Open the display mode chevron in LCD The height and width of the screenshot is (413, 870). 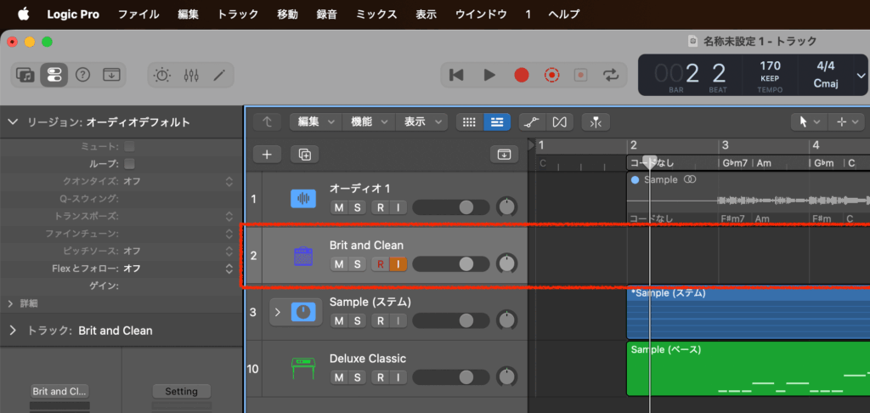[x=862, y=76]
